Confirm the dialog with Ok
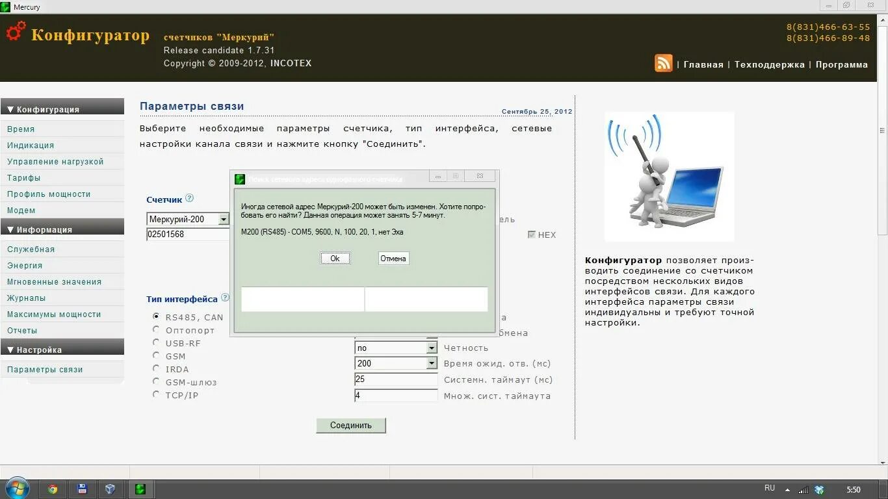The image size is (888, 499). [x=335, y=258]
